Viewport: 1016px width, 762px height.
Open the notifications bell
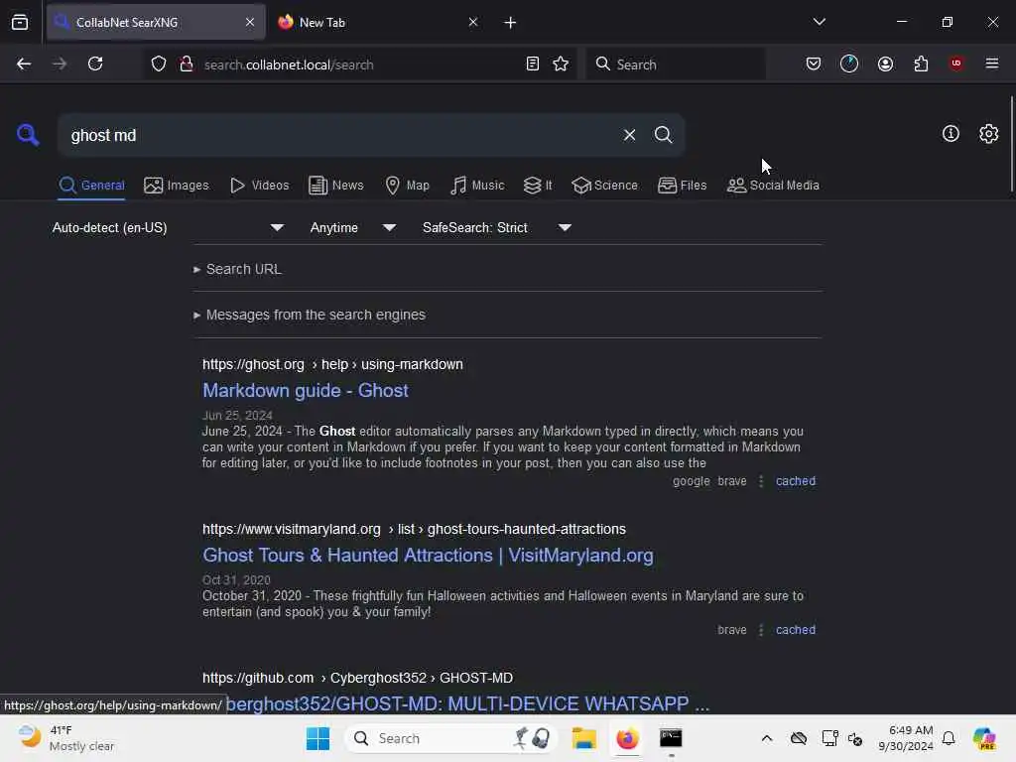pyautogui.click(x=949, y=738)
